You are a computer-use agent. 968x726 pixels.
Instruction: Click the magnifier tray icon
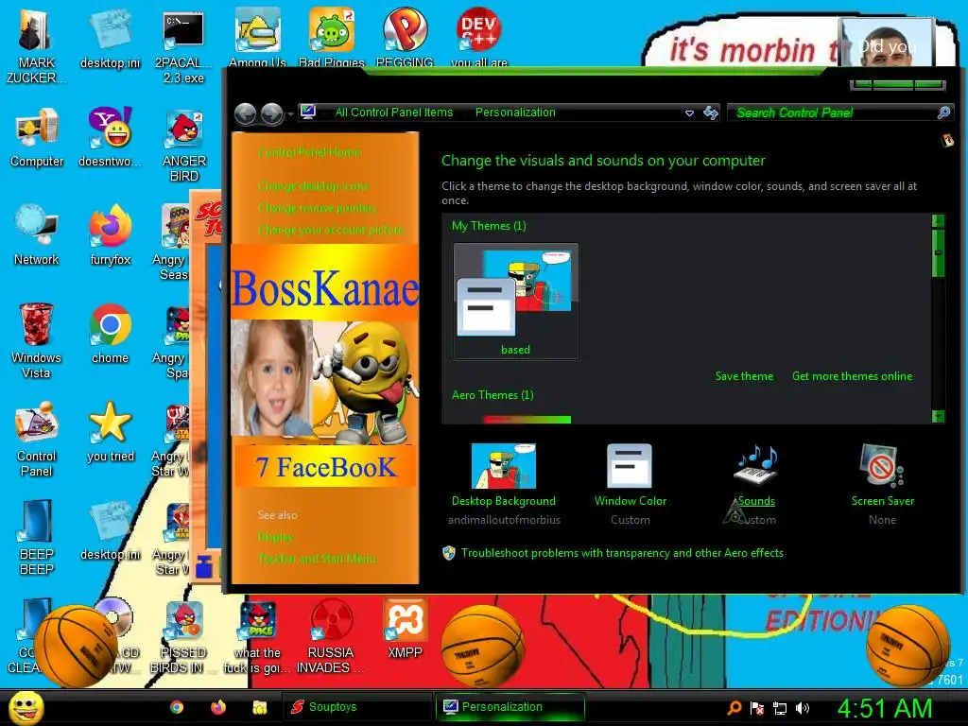[734, 708]
